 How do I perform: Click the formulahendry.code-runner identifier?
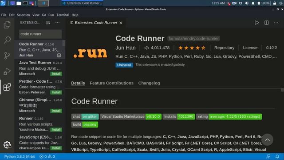pos(193,39)
